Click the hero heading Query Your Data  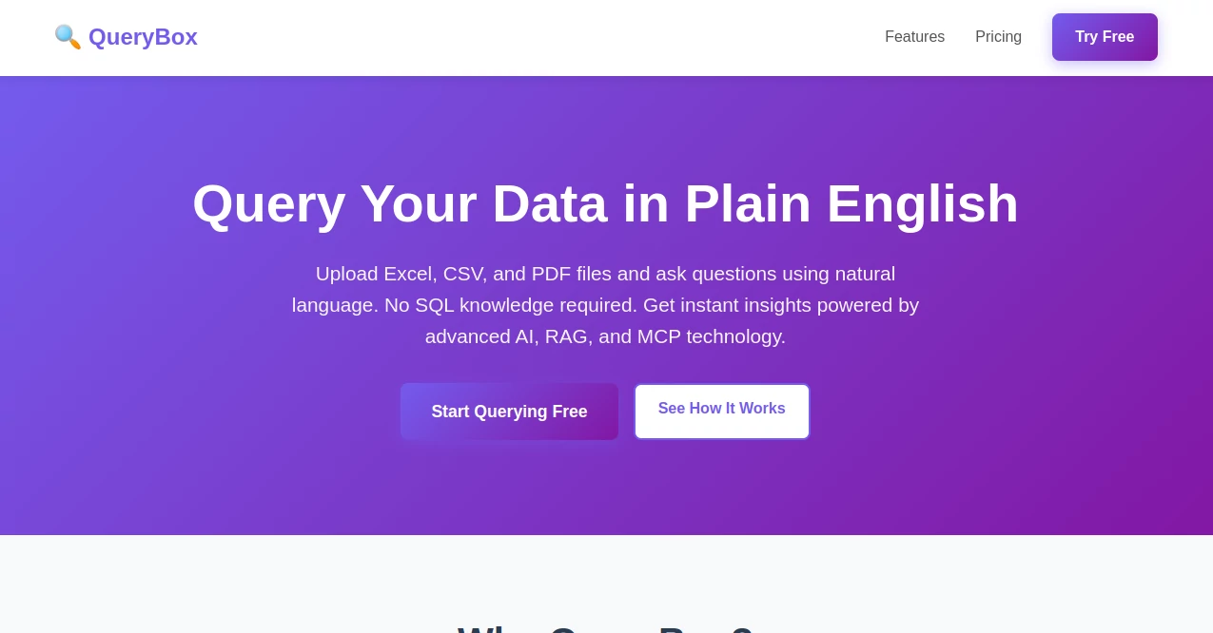606,203
